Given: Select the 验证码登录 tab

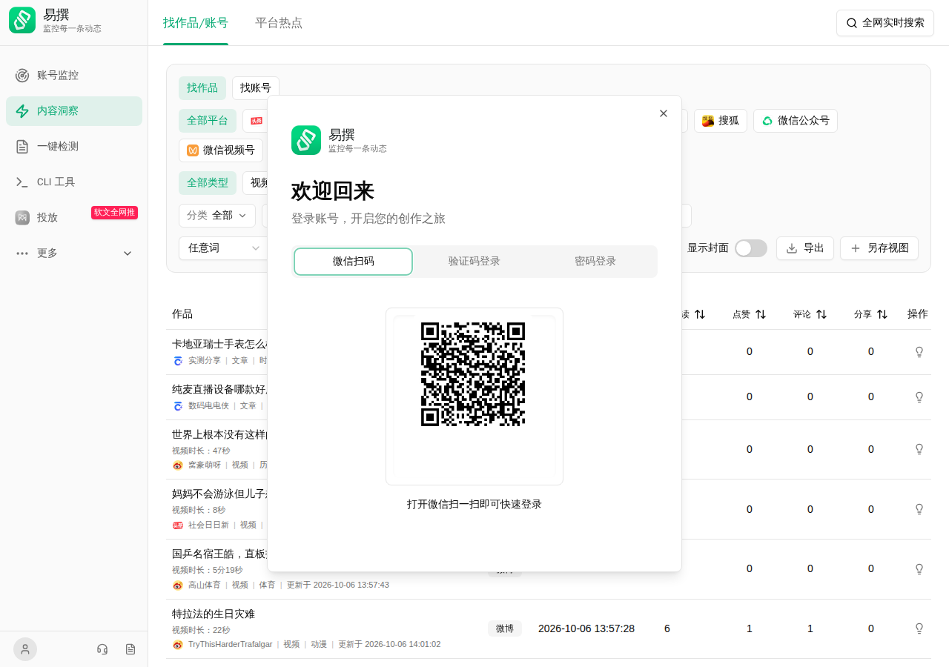Looking at the screenshot, I should pyautogui.click(x=474, y=262).
